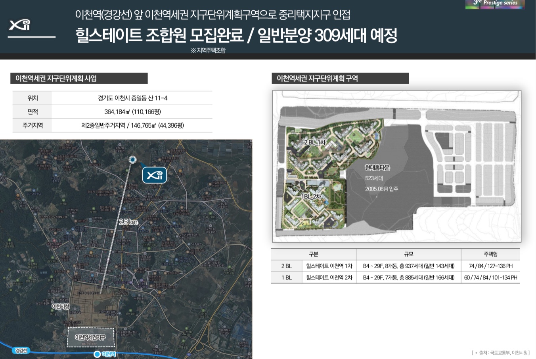Click the 힐스테이트 이천역 1차 cell
Image resolution: width=536 pixels, height=359 pixels.
pos(329,266)
